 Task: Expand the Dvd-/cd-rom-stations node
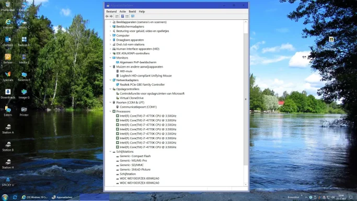pyautogui.click(x=110, y=44)
